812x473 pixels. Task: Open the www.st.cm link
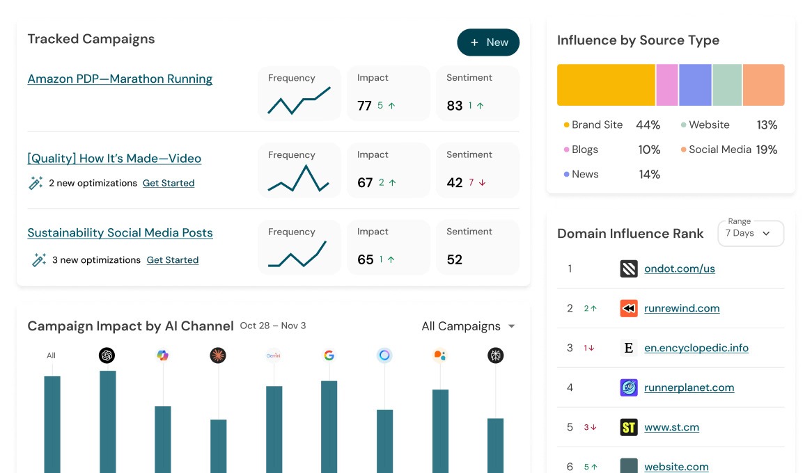[671, 428]
